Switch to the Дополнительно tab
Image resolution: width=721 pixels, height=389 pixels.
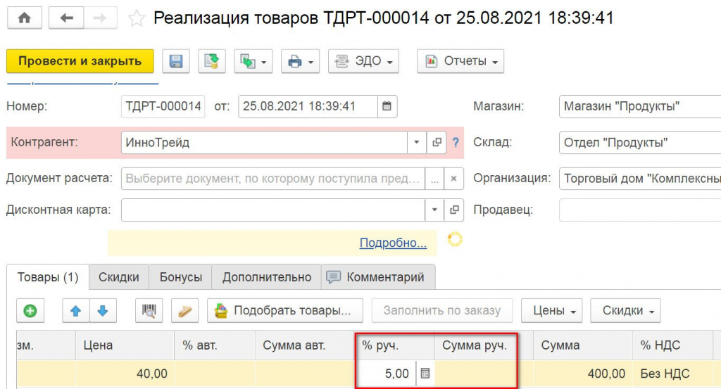pyautogui.click(x=267, y=277)
